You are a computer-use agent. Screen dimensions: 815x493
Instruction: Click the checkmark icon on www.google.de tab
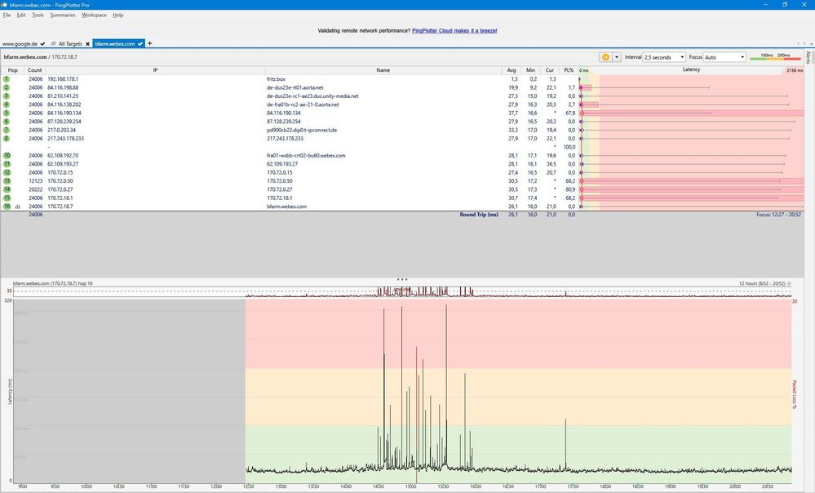pyautogui.click(x=42, y=44)
